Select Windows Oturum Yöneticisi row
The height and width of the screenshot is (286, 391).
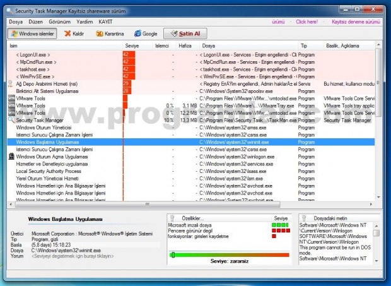point(191,128)
